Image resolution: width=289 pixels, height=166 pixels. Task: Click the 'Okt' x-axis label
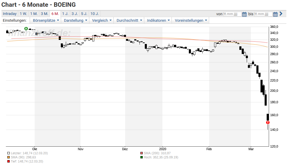point(35,149)
